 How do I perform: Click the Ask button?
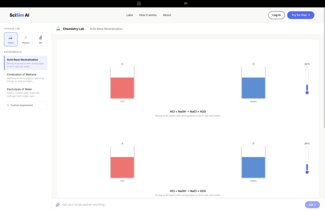coord(312,205)
